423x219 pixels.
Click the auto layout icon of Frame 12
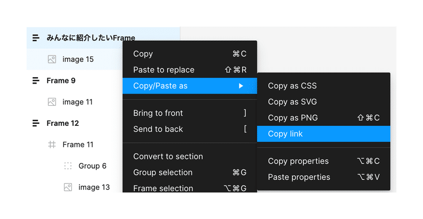click(x=36, y=123)
